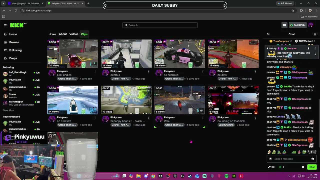
Task: Play the 'pink undies' clip thumbnail
Action: [x=73, y=54]
